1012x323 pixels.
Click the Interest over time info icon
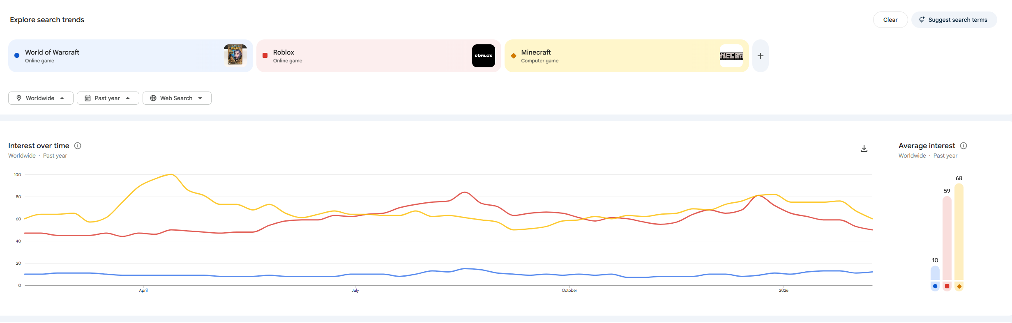[x=78, y=146]
